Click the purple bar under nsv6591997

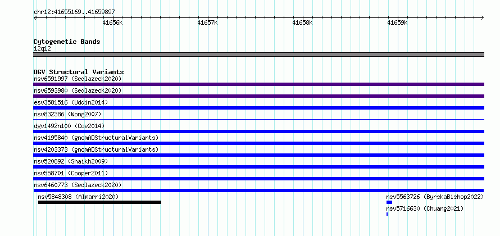click(258, 84)
